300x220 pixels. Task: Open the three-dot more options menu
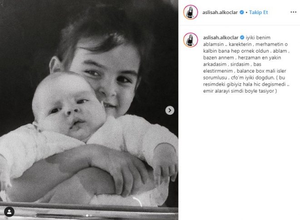(x=293, y=12)
